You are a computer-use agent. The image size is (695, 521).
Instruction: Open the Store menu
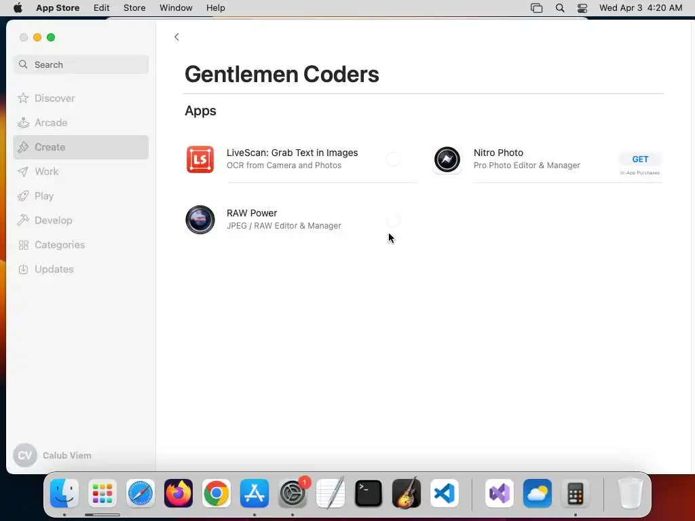pyautogui.click(x=134, y=8)
